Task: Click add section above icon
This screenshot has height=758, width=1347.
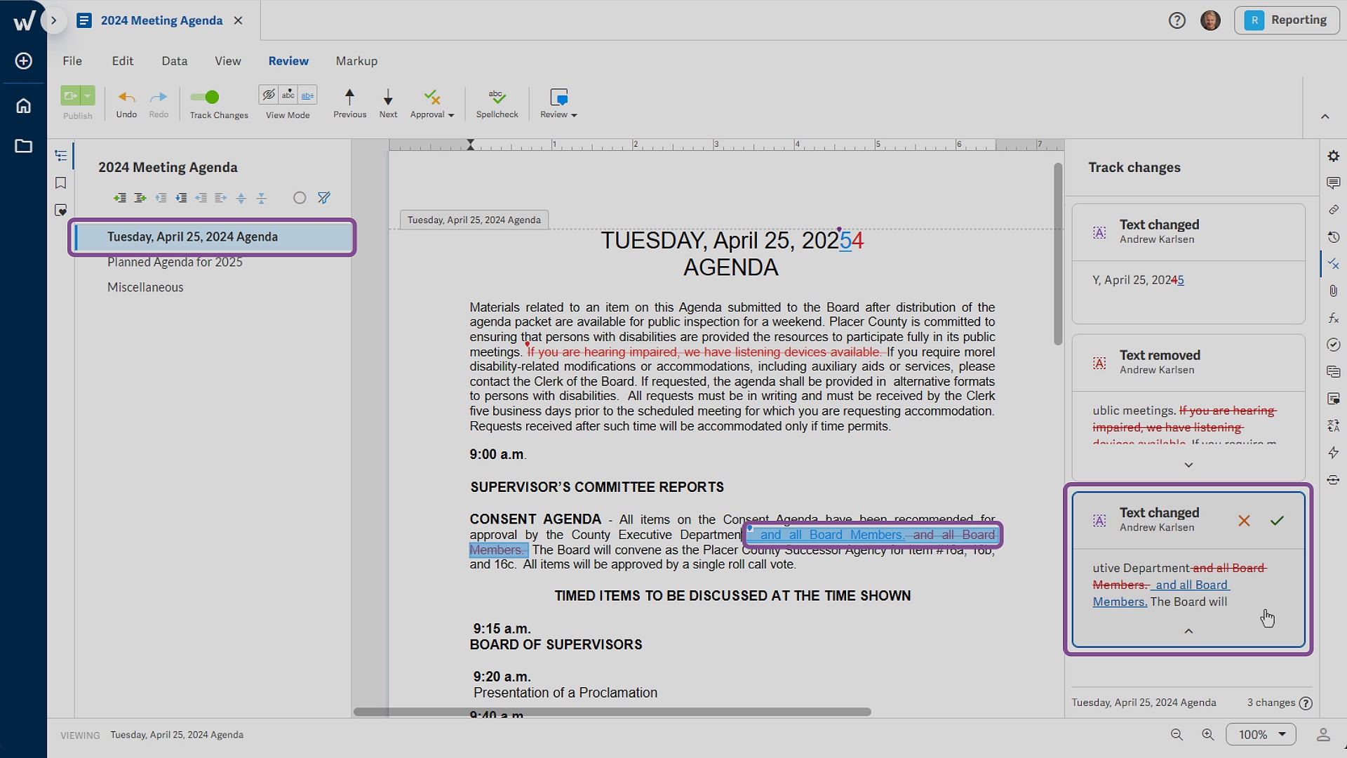Action: [x=120, y=198]
